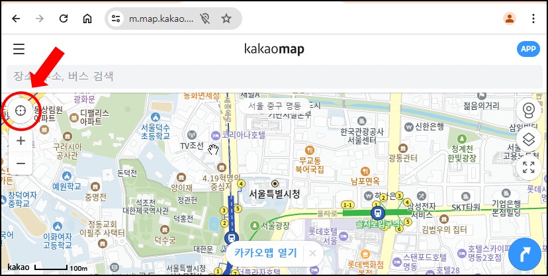The height and width of the screenshot is (276, 548).
Task: Open the browser home page
Action: pyautogui.click(x=87, y=19)
